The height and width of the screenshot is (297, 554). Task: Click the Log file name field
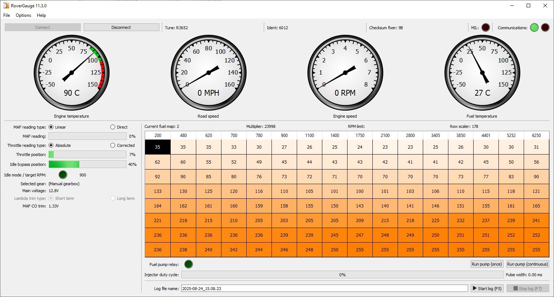pos(324,289)
